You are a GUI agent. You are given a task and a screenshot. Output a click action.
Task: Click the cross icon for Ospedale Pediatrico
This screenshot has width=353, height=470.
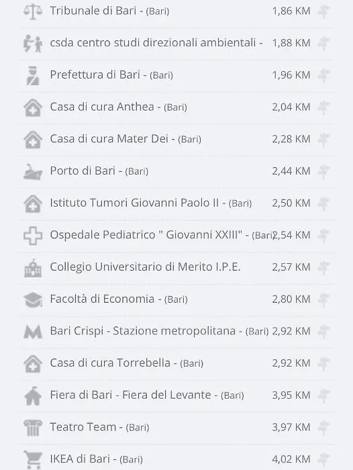click(x=33, y=236)
